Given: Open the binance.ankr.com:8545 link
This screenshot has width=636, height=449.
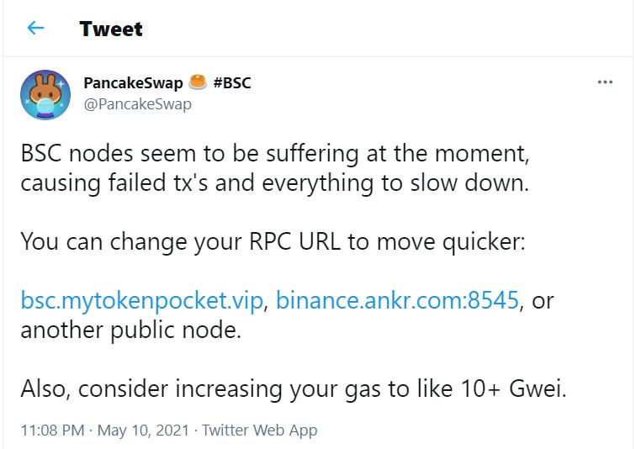Looking at the screenshot, I should [x=396, y=300].
